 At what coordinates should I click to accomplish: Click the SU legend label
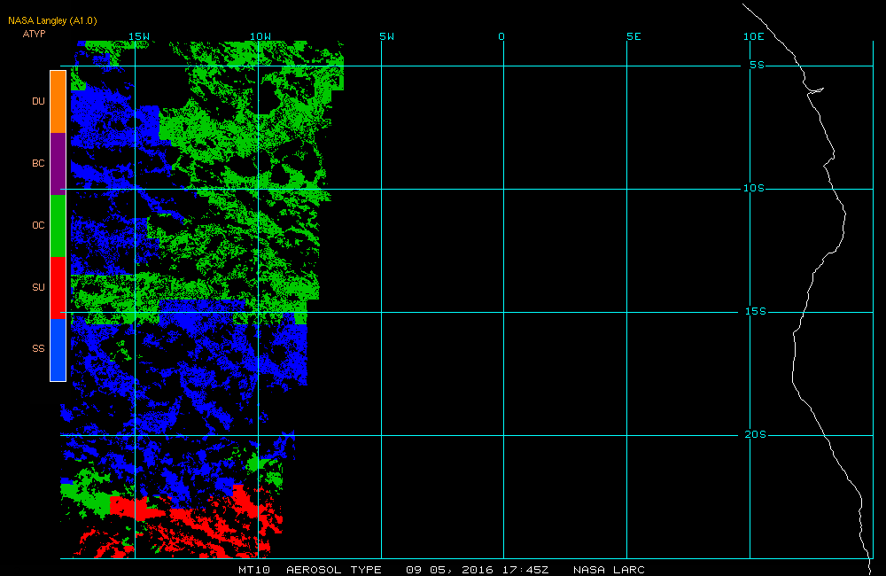(x=38, y=287)
